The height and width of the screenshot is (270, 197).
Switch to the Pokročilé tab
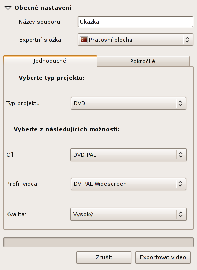tap(143, 61)
